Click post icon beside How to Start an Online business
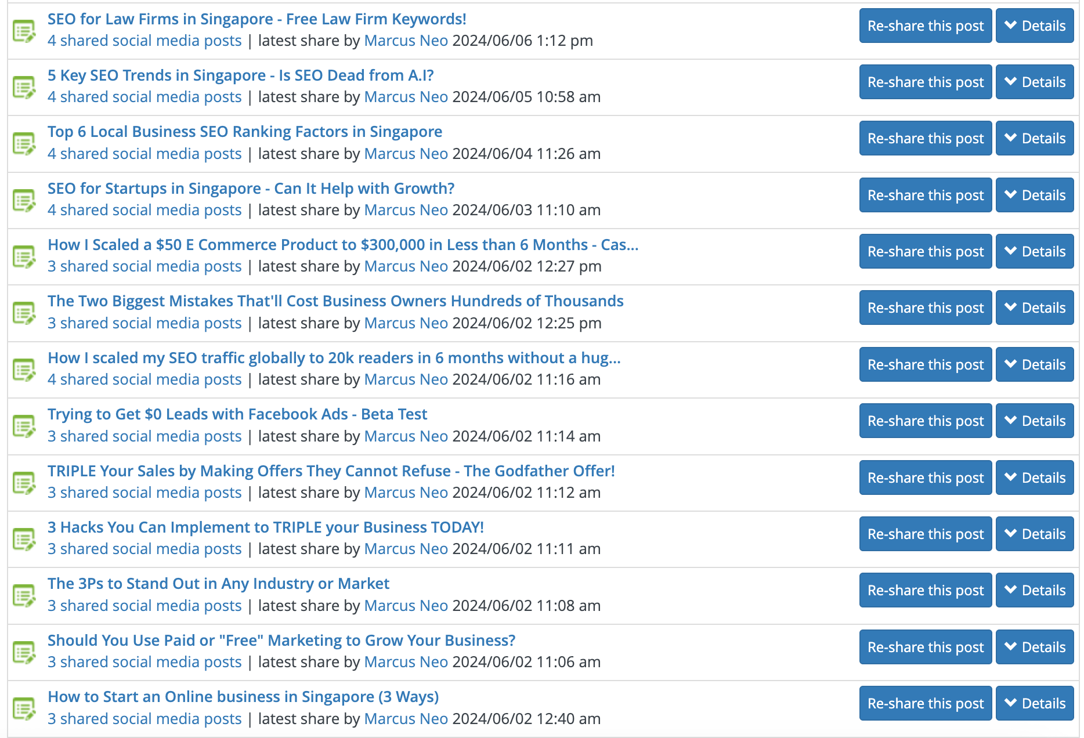Screen dimensions: 1084x738 (x=24, y=708)
